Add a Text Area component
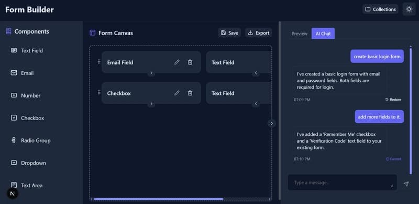Screen dimensions: 419x204 pyautogui.click(x=27, y=185)
